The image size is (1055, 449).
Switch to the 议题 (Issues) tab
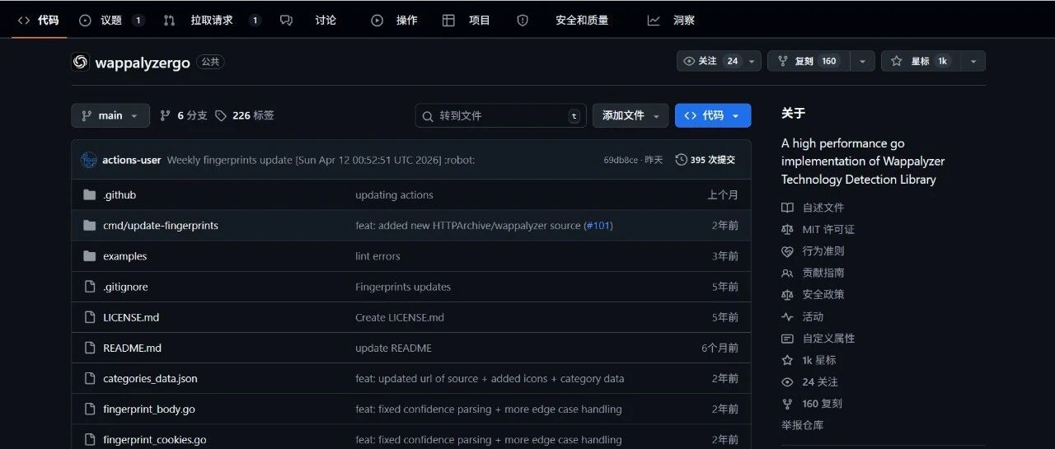111,20
